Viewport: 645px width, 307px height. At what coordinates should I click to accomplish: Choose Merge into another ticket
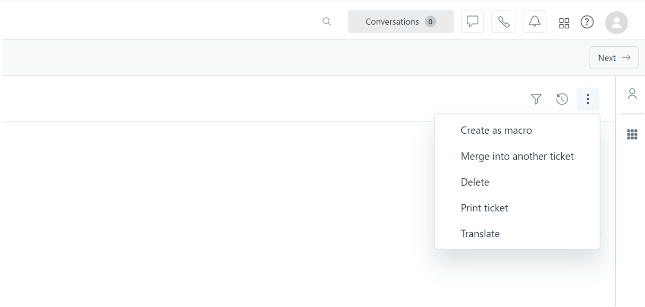coord(517,156)
